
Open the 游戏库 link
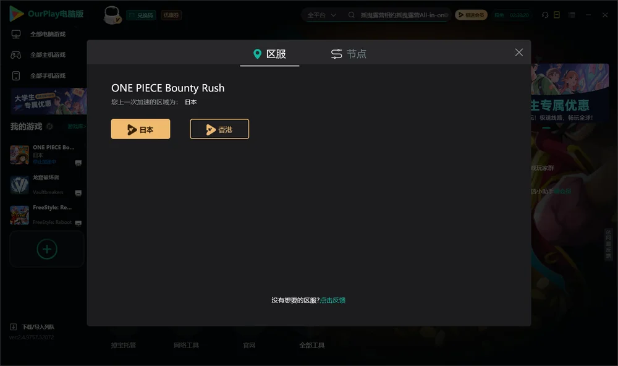coord(77,127)
